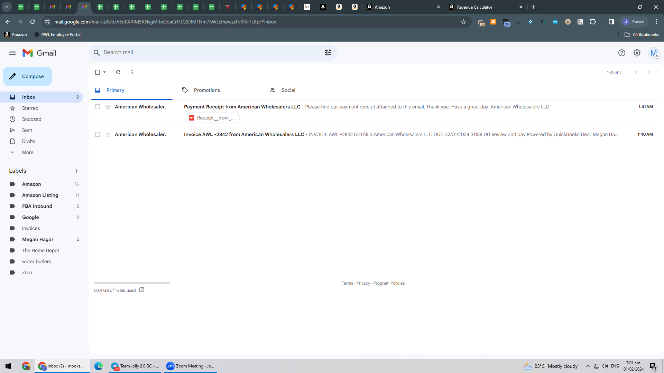Open the Google label
Image resolution: width=664 pixels, height=373 pixels.
point(41,217)
